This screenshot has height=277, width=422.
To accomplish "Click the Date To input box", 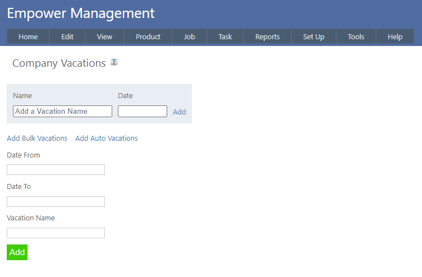I will (x=56, y=201).
